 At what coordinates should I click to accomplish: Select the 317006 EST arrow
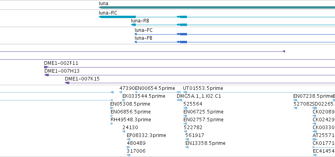click(x=128, y=155)
